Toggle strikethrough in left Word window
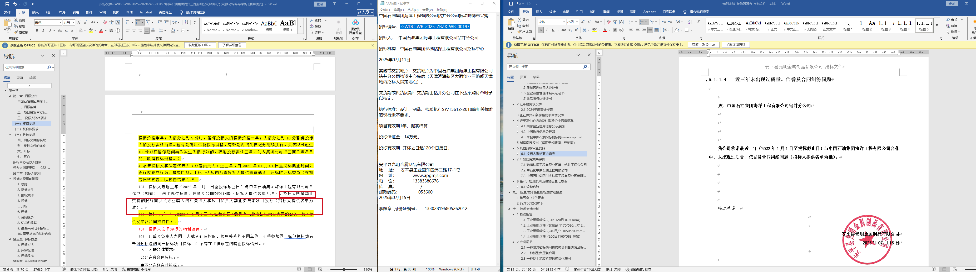This screenshot has width=976, height=272. [x=60, y=31]
